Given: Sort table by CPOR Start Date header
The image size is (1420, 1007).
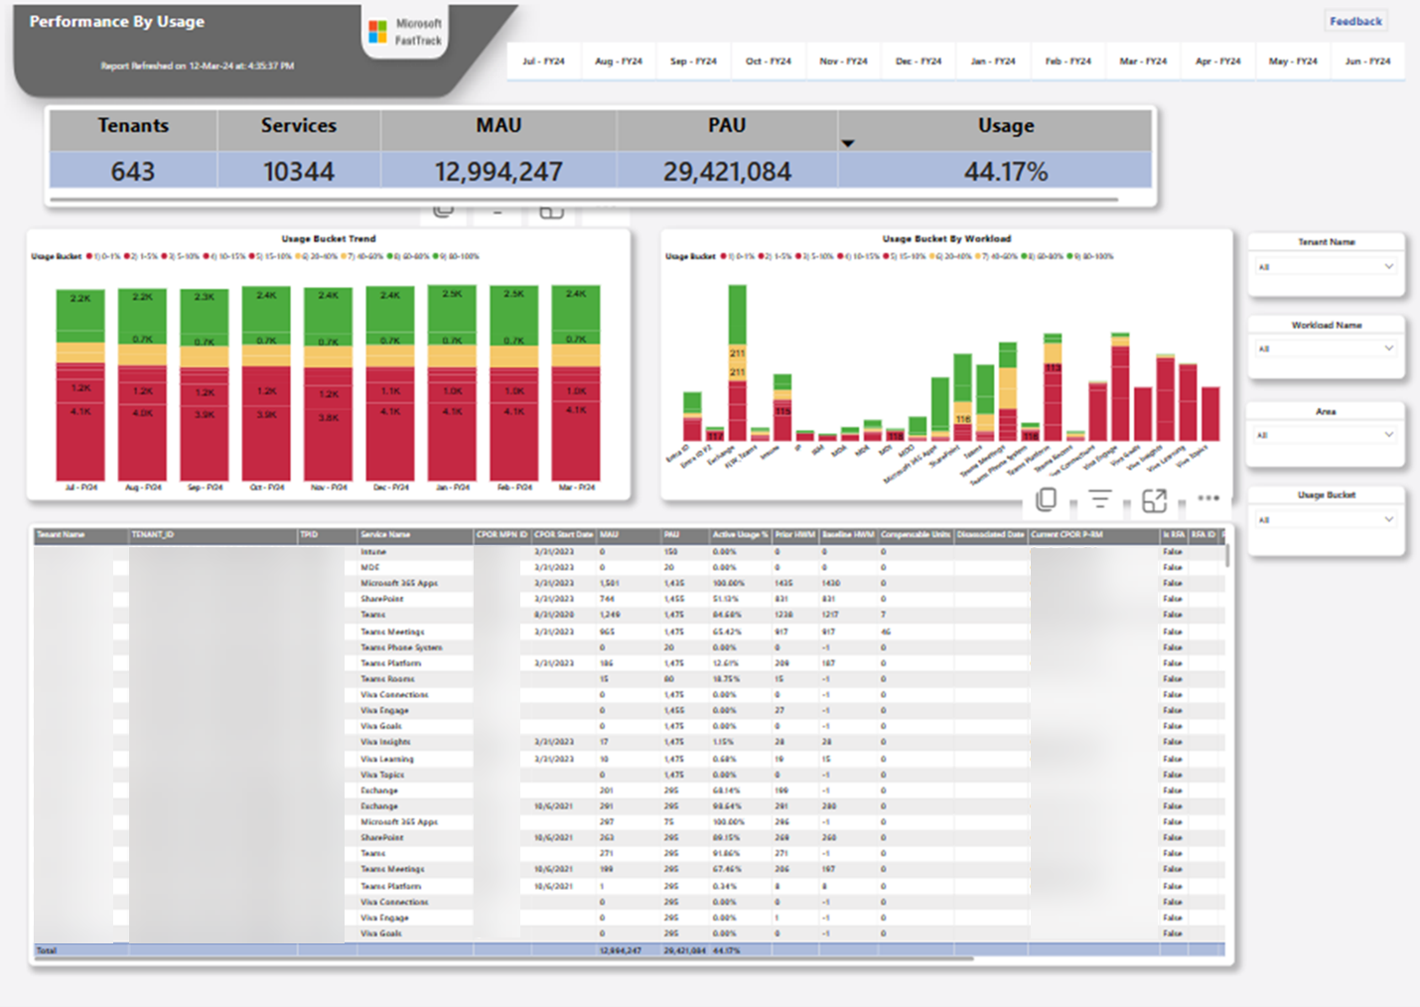Looking at the screenshot, I should pyautogui.click(x=563, y=534).
